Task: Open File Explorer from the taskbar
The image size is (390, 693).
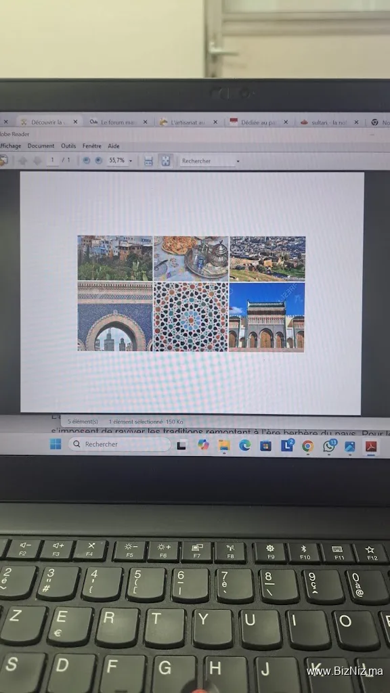Action: (x=224, y=445)
